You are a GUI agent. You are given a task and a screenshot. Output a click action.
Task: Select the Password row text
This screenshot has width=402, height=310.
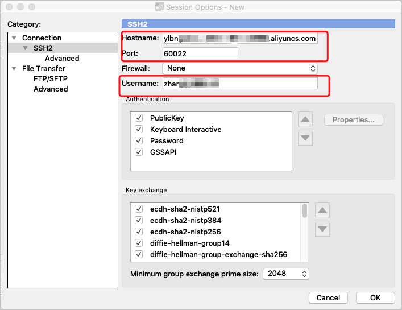[167, 140]
